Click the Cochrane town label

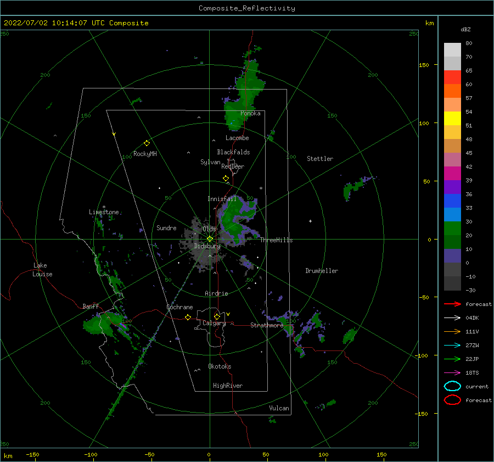pos(179,307)
